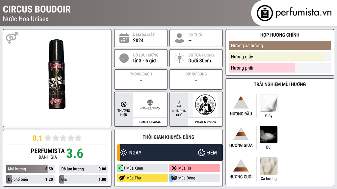Click the sillage icon beside Độ toả hương
The image size is (337, 189).
179,58
